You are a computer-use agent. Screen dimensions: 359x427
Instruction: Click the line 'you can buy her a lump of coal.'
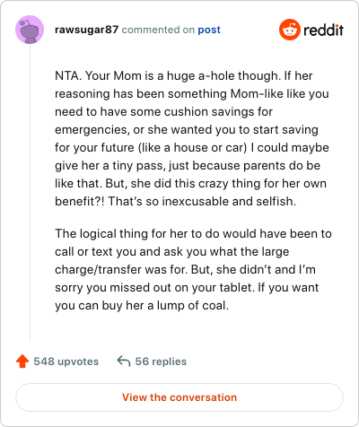click(x=142, y=305)
